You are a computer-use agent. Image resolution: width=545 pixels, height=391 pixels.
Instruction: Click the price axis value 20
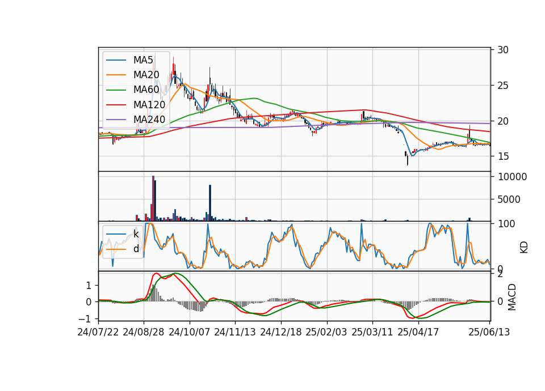pos(503,121)
